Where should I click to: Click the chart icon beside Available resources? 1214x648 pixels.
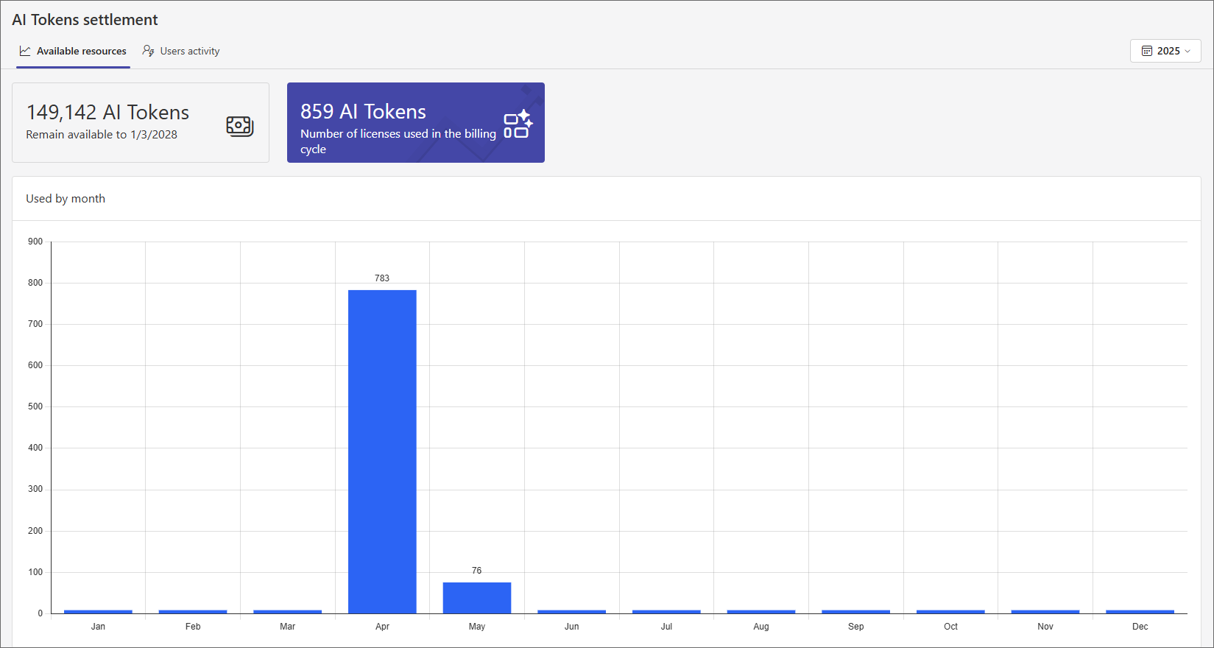[25, 51]
